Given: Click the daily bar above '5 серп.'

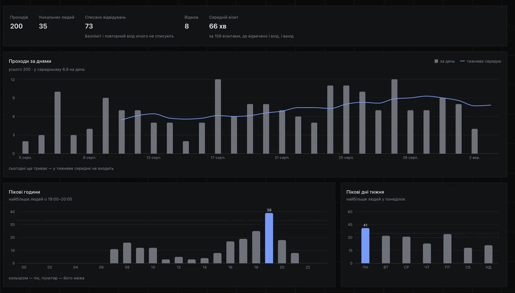Looking at the screenshot, I should 25,147.
